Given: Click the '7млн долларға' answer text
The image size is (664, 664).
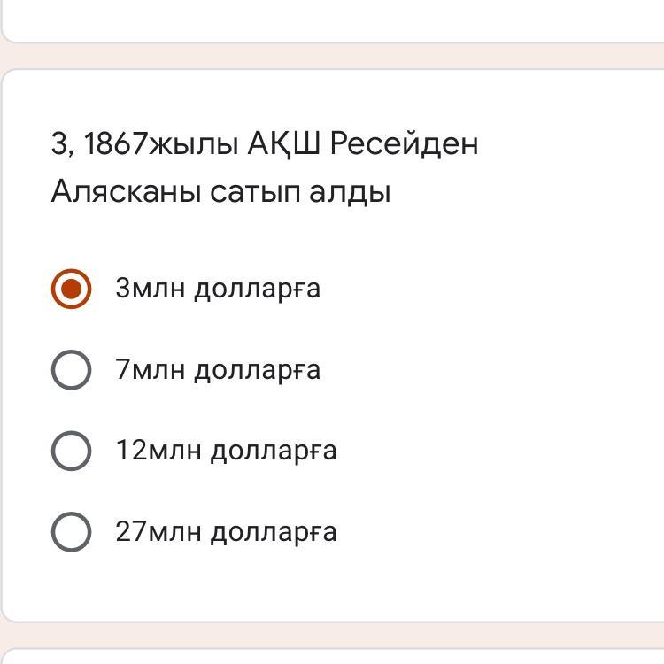Looking at the screenshot, I should coord(218,370).
